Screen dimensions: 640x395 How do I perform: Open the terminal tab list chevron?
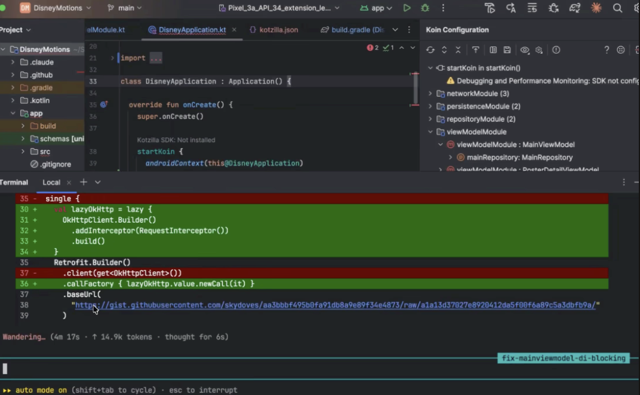[97, 182]
